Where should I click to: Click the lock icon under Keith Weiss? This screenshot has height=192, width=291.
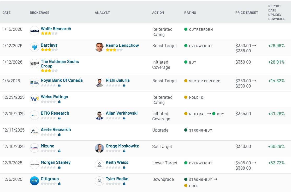point(124,167)
